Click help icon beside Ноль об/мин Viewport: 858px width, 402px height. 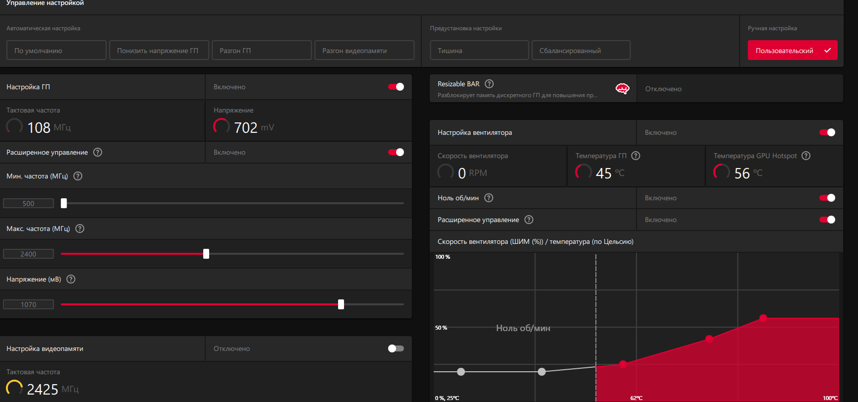[489, 198]
